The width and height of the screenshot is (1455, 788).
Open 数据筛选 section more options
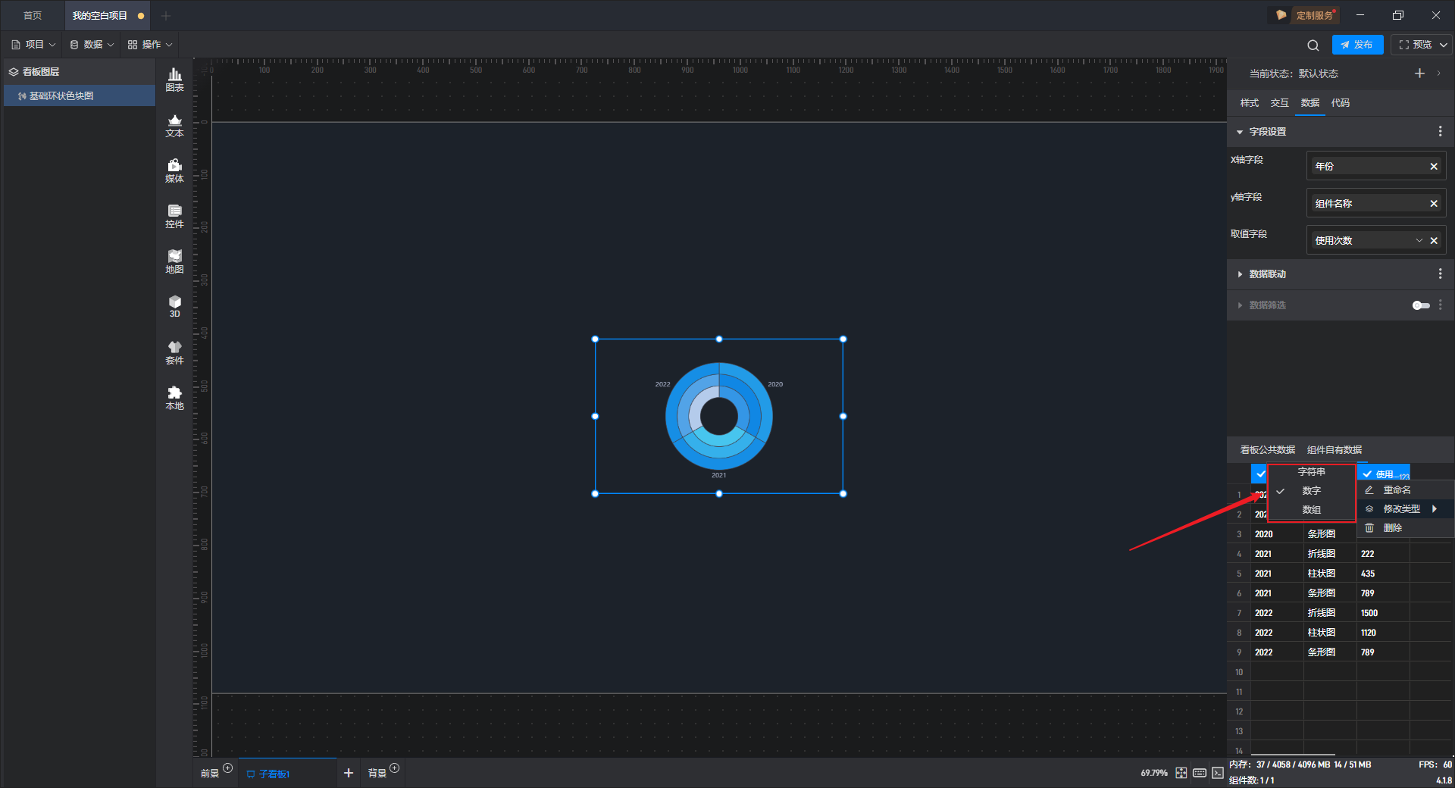click(x=1440, y=305)
